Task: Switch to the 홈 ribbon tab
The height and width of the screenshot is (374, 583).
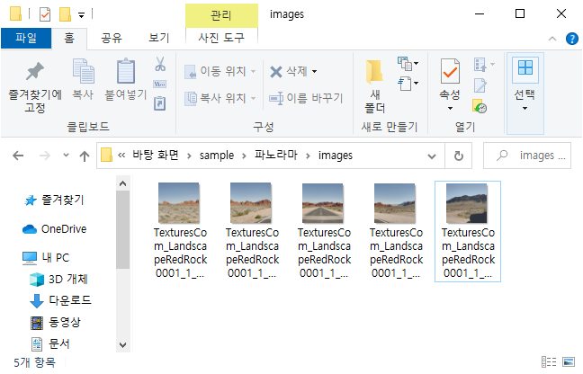Action: (x=69, y=39)
